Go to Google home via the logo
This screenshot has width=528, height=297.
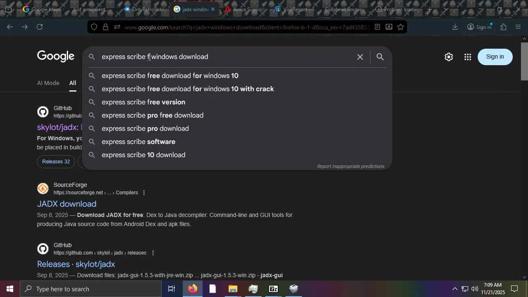[x=56, y=57]
